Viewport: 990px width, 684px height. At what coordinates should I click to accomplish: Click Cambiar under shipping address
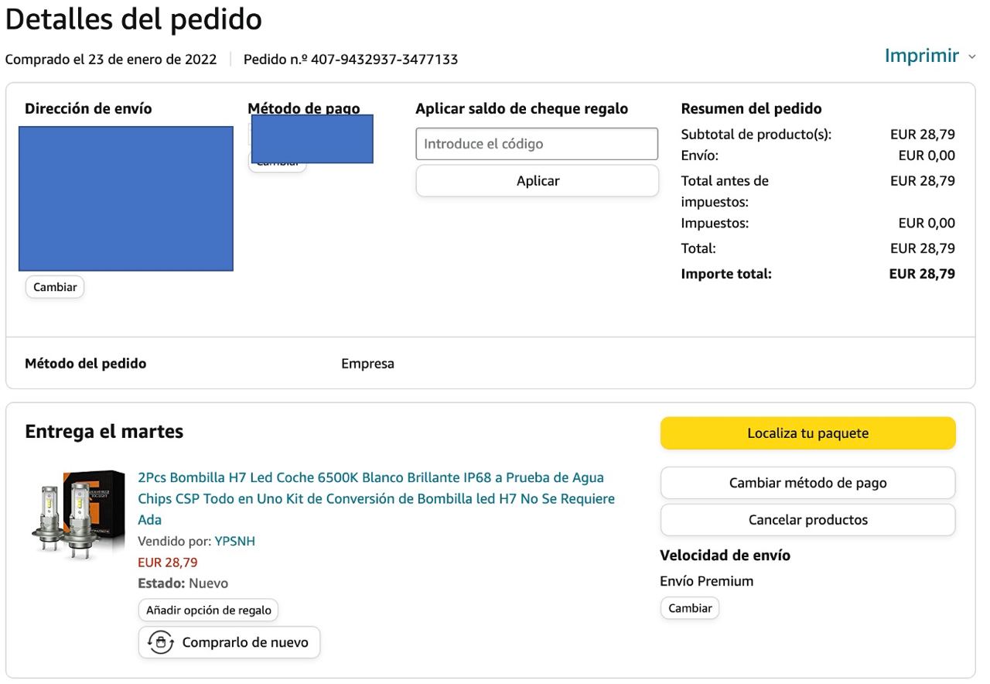tap(55, 287)
